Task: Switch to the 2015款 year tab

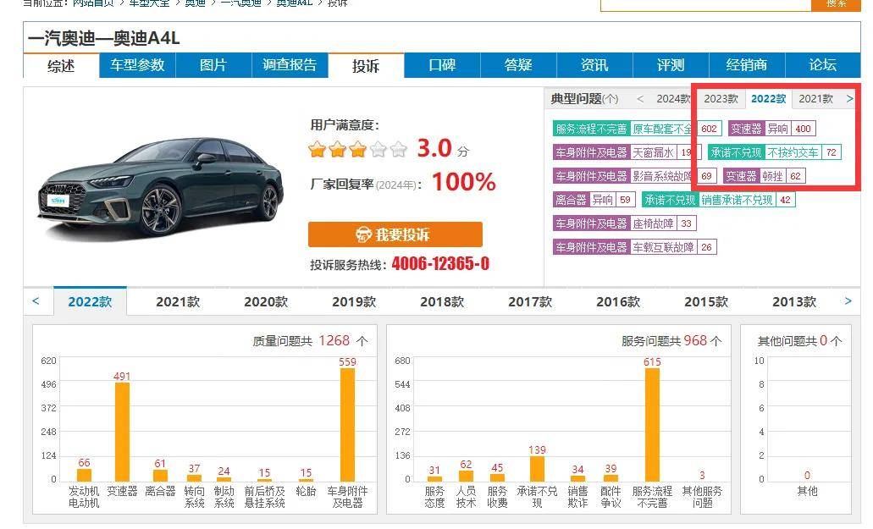Action: 706,301
